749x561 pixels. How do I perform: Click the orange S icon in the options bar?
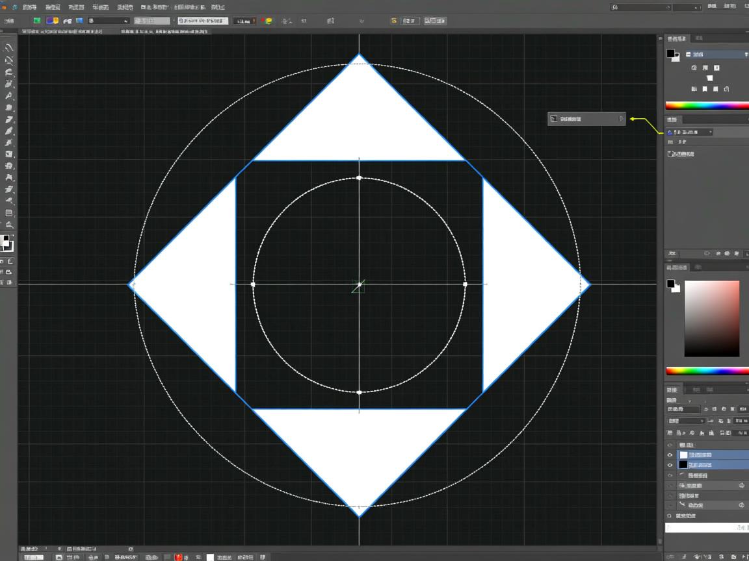pos(393,21)
